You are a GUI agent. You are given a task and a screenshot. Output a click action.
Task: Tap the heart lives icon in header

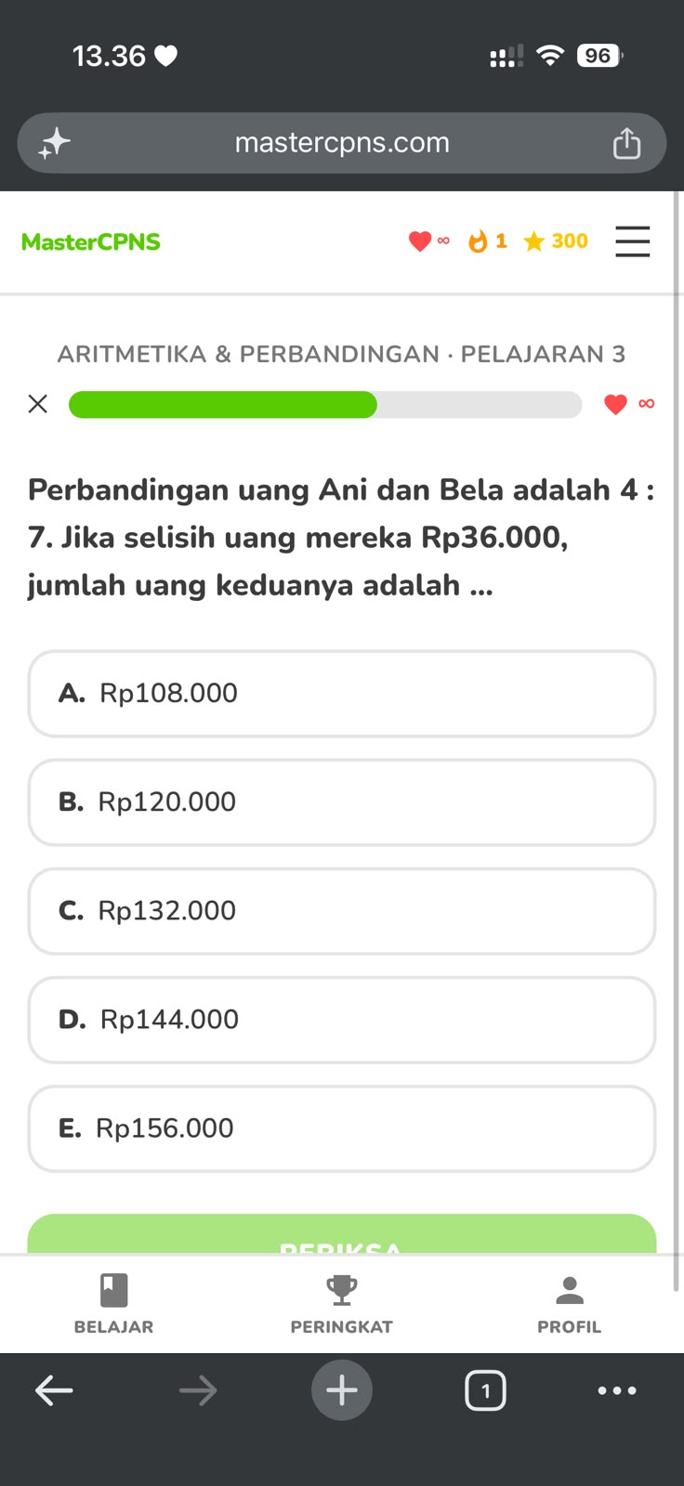420,241
